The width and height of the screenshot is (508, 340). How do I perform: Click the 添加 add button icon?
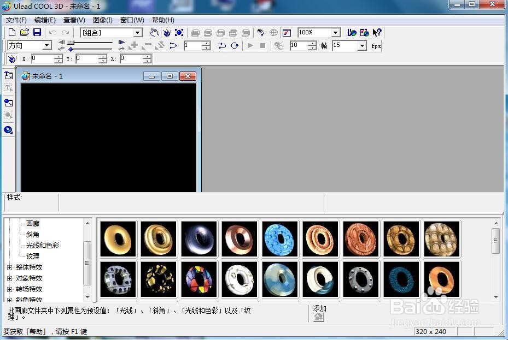coord(319,318)
